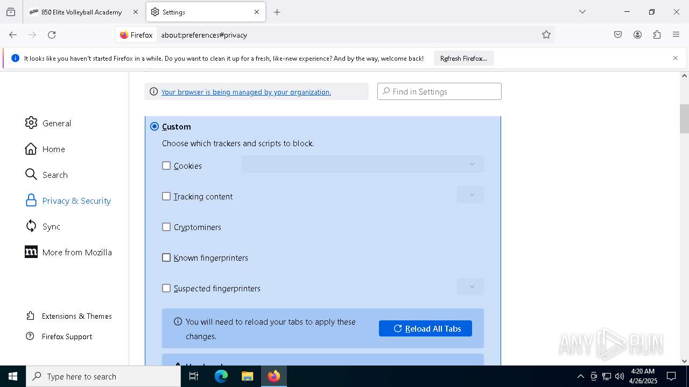Open the Extensions puzzle icon

[657, 35]
